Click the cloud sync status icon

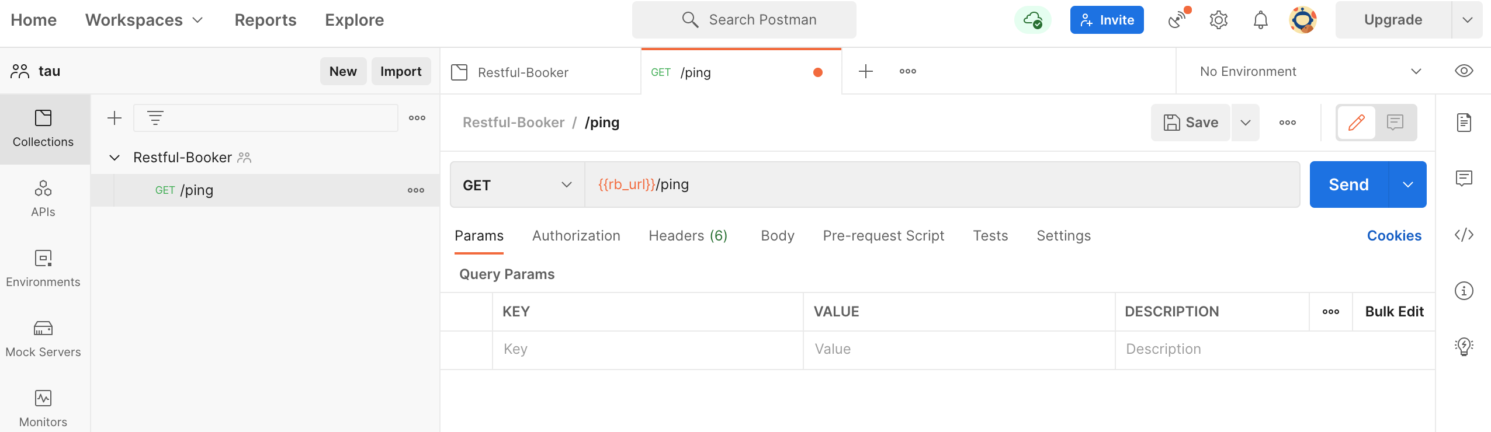click(x=1032, y=20)
